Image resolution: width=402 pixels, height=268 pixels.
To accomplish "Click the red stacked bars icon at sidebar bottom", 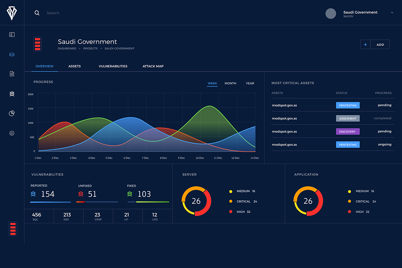I will click(13, 228).
